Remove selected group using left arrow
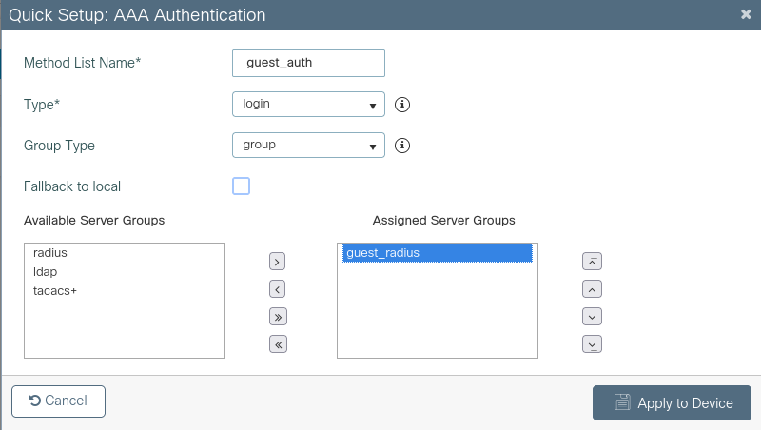Screen dimensions: 761x430 tap(278, 289)
